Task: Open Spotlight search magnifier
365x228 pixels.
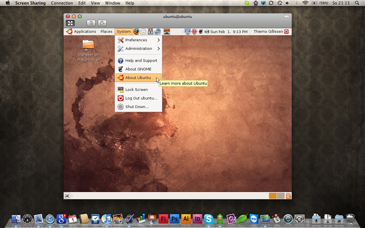Action: [x=357, y=3]
